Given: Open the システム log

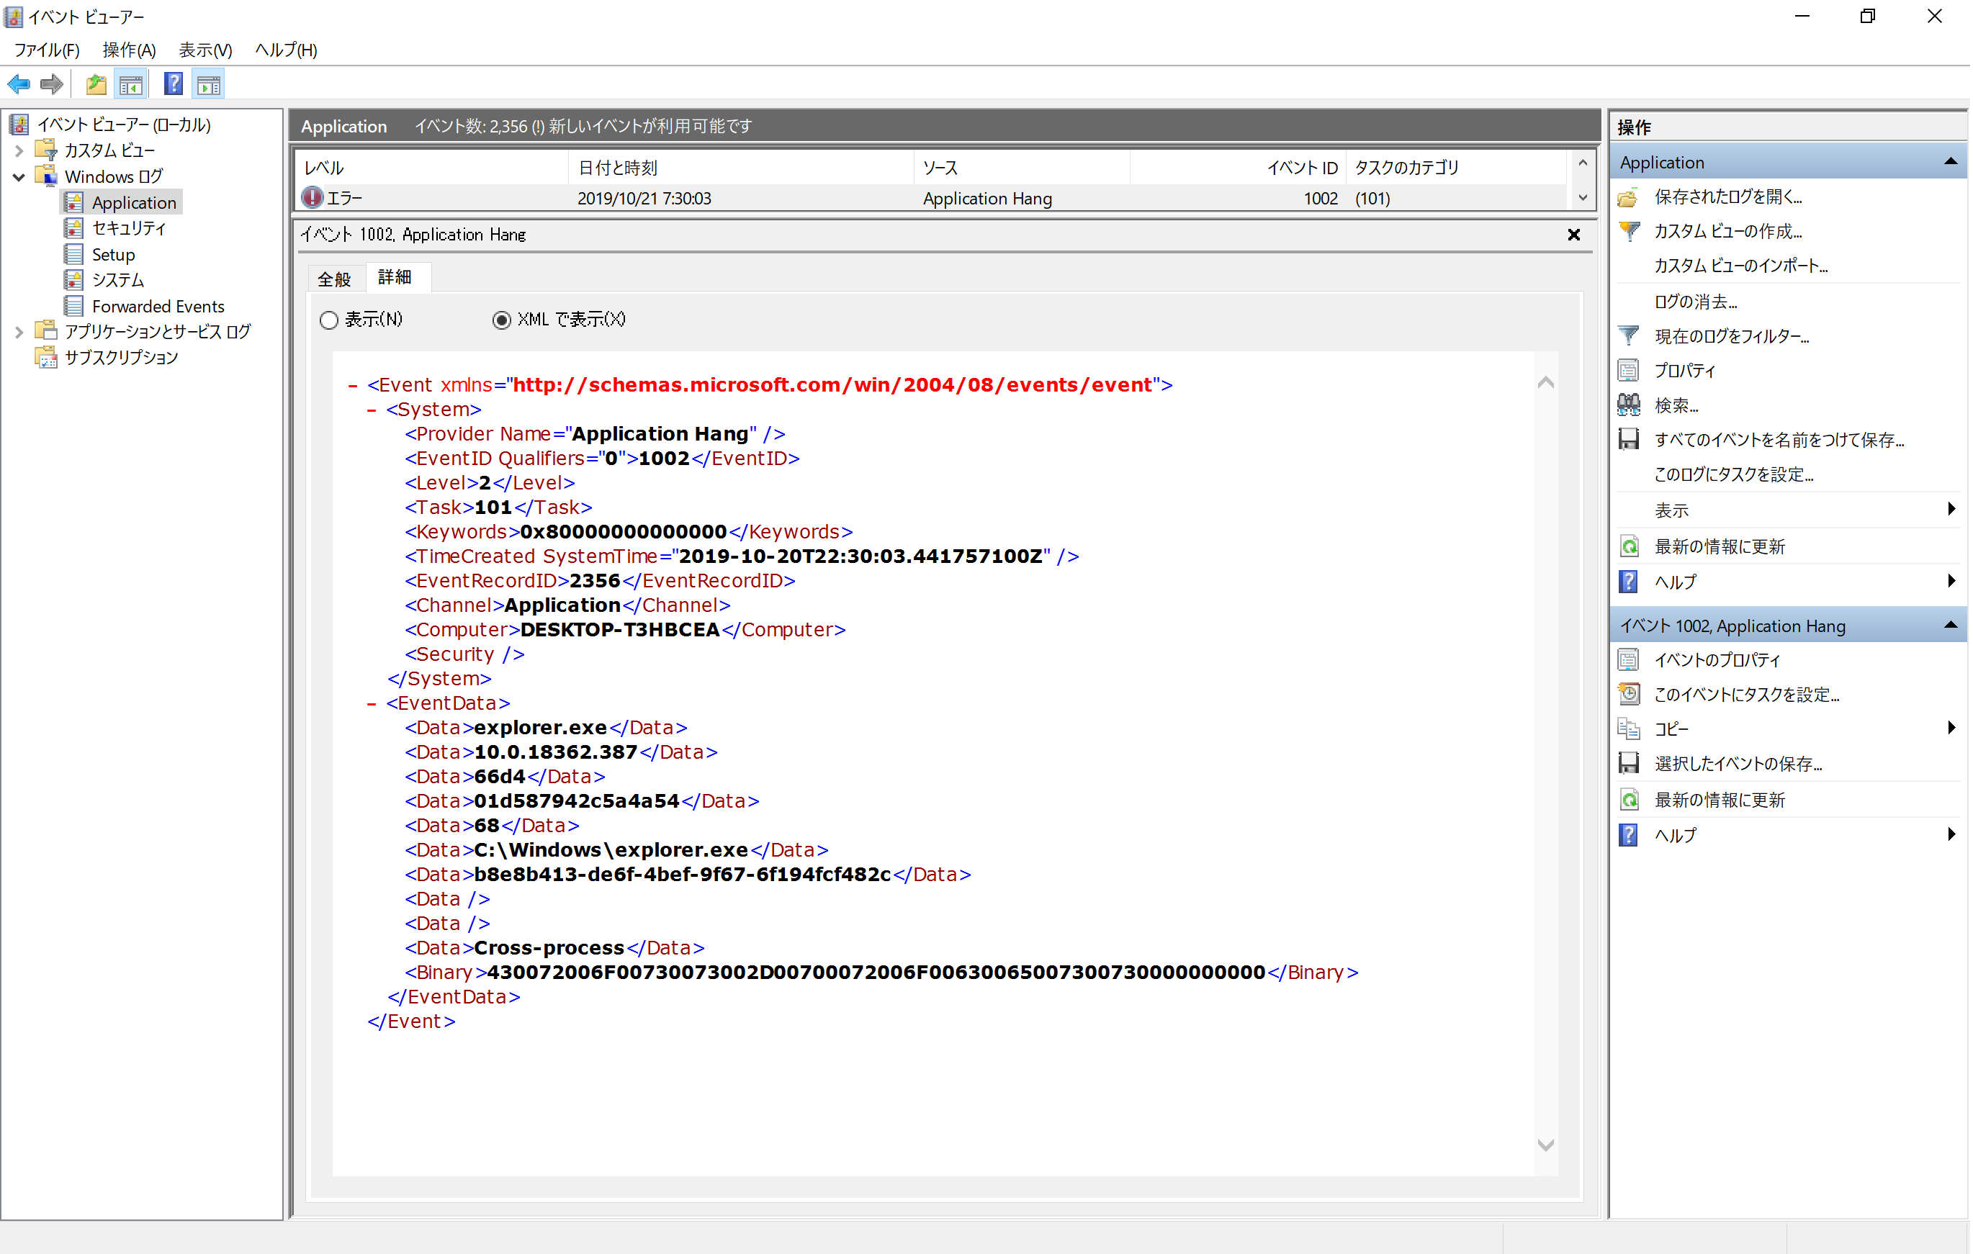Looking at the screenshot, I should [118, 280].
